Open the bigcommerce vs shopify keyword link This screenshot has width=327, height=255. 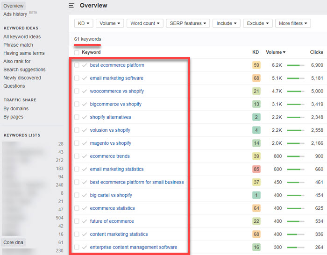(115, 104)
